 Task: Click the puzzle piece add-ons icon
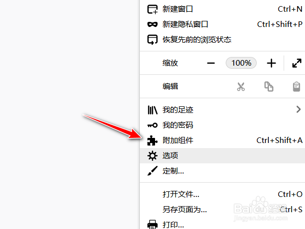152,140
